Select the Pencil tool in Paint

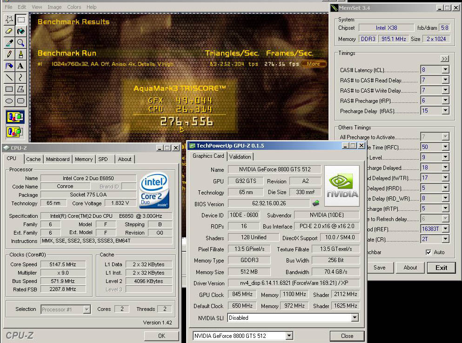[9, 54]
